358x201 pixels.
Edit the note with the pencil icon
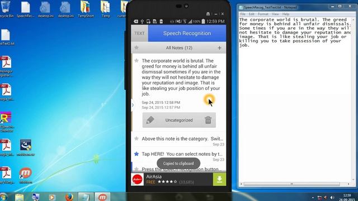pyautogui.click(x=150, y=120)
